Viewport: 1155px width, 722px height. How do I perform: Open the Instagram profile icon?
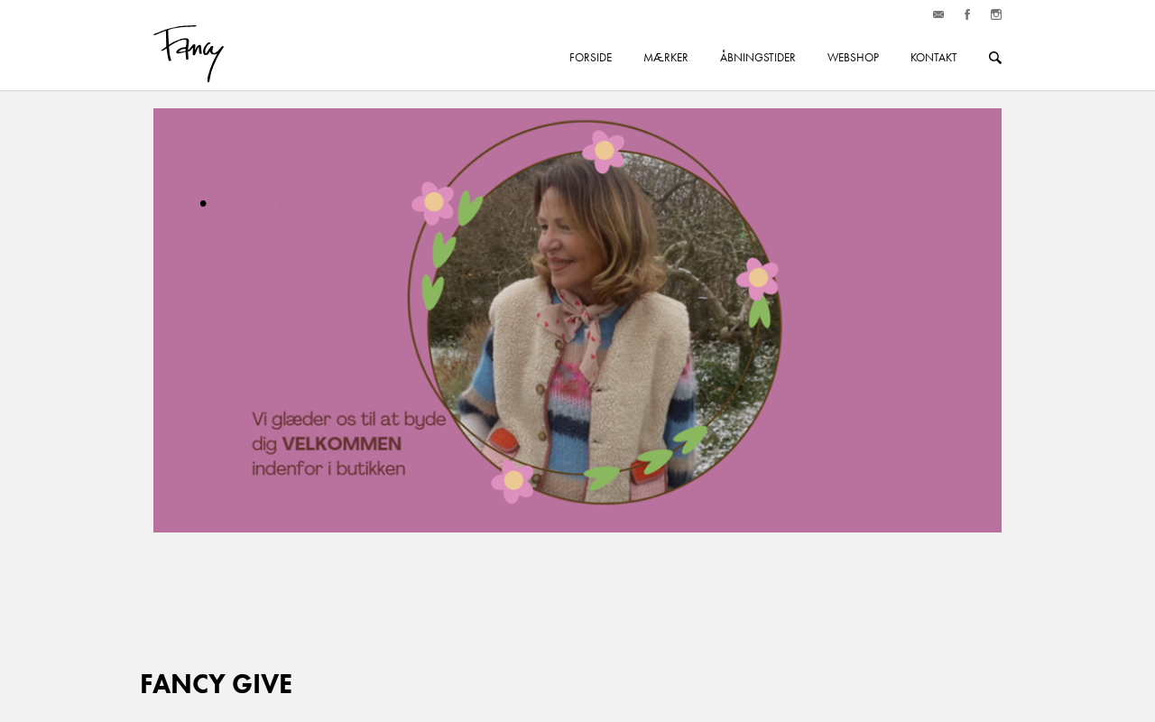click(996, 14)
